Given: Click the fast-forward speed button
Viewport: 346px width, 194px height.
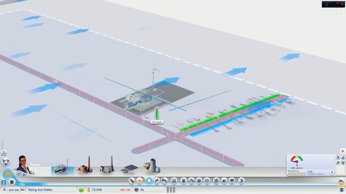Looking at the screenshot, I should [23, 190].
